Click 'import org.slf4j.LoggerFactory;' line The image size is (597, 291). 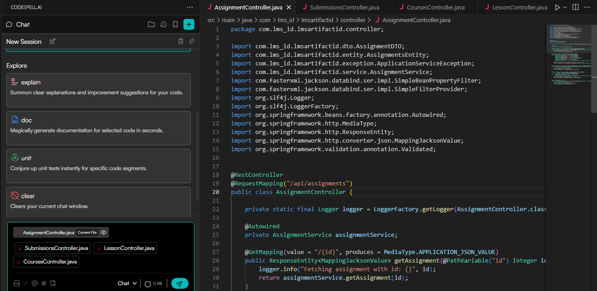coord(284,106)
